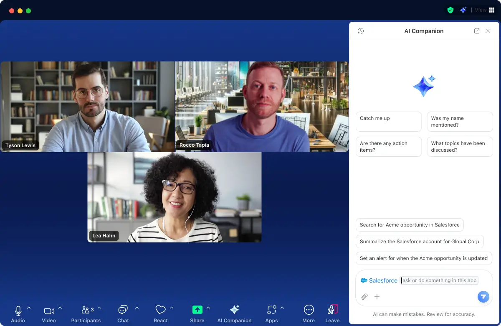Stop your video

(x=48, y=311)
